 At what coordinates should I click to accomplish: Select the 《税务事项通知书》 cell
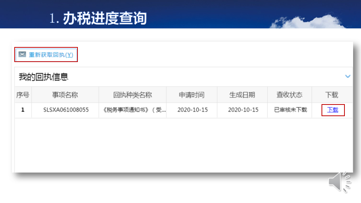tap(133, 110)
